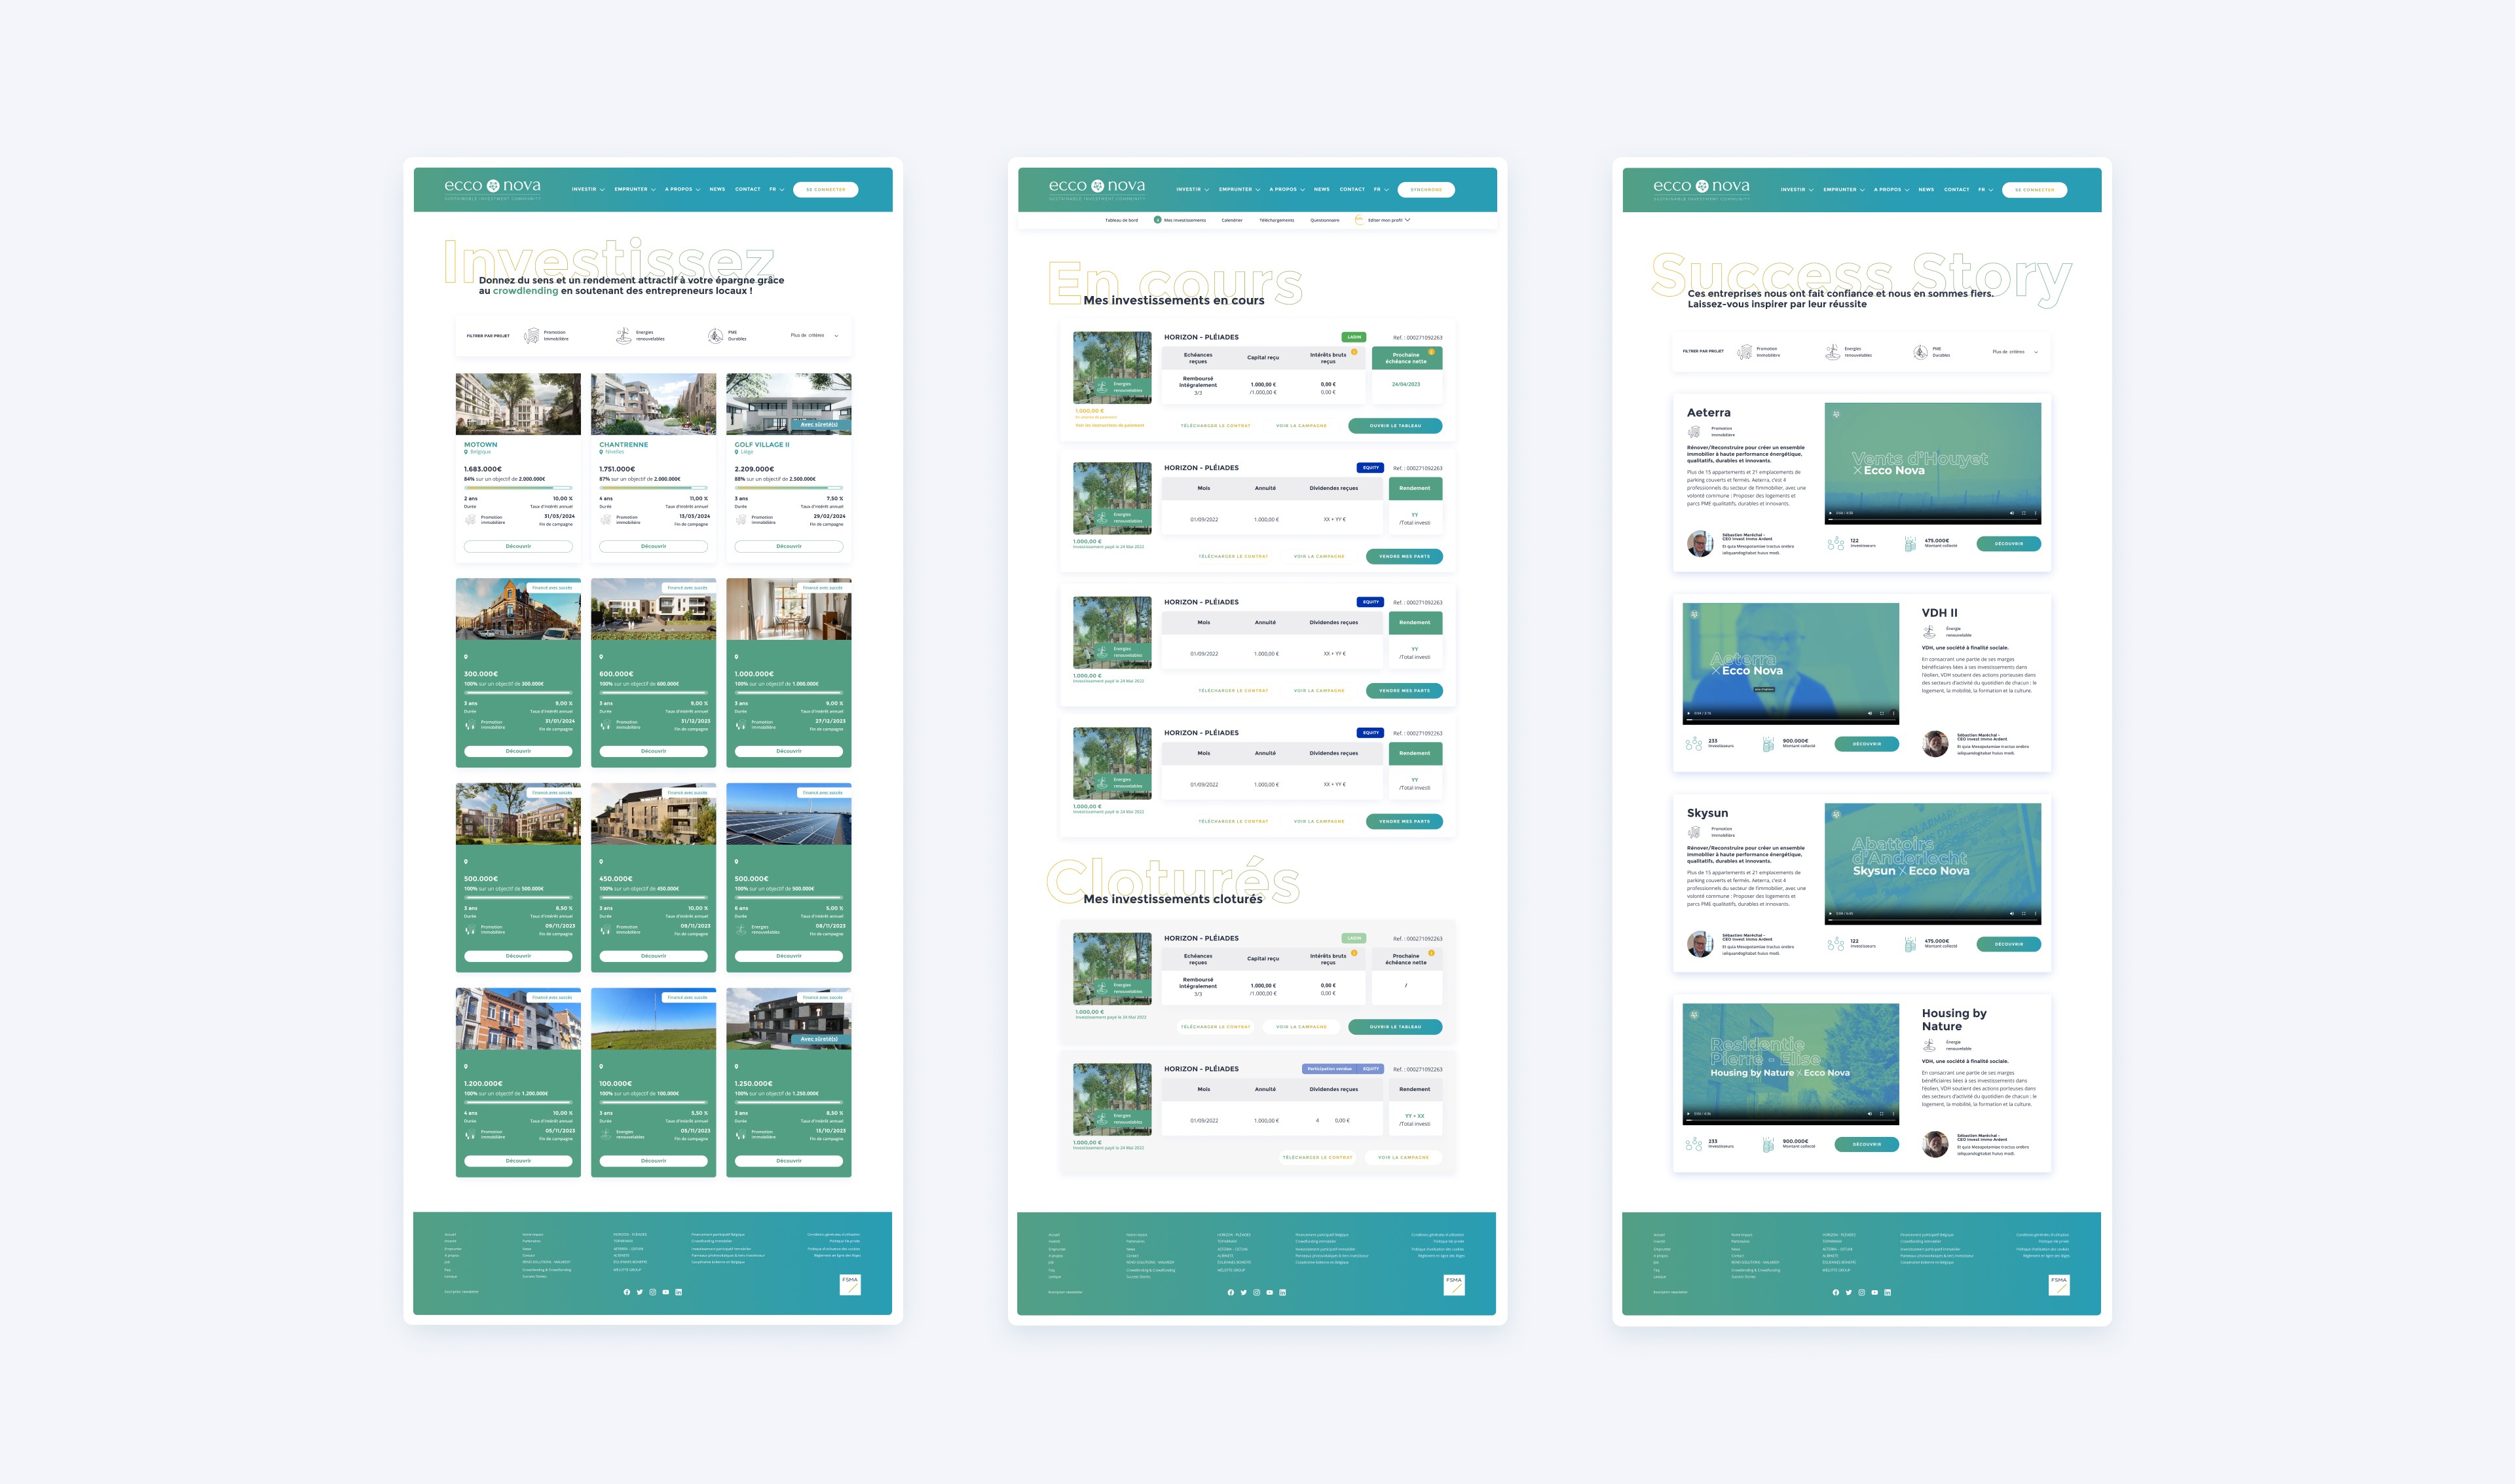Expand EMPRUNTER menu on Investissez page
Viewport: 2515px width, 1484px height.
pos(635,189)
